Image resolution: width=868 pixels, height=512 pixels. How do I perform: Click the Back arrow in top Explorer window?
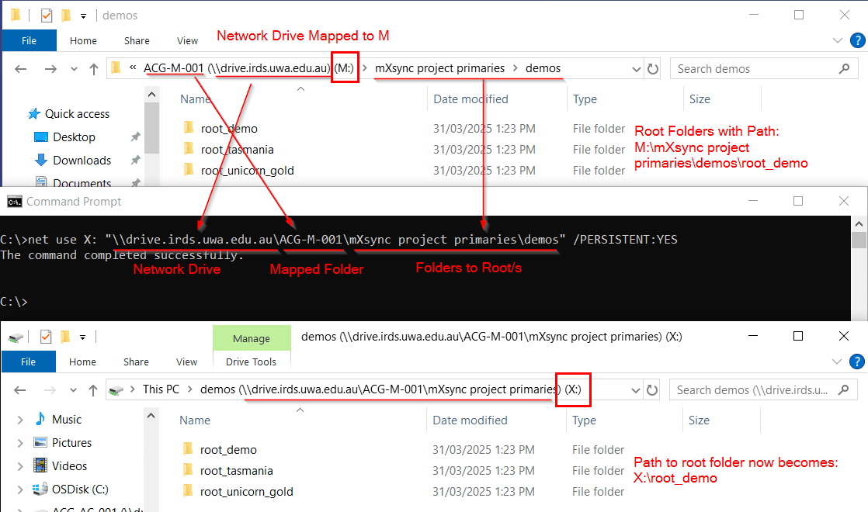point(21,69)
